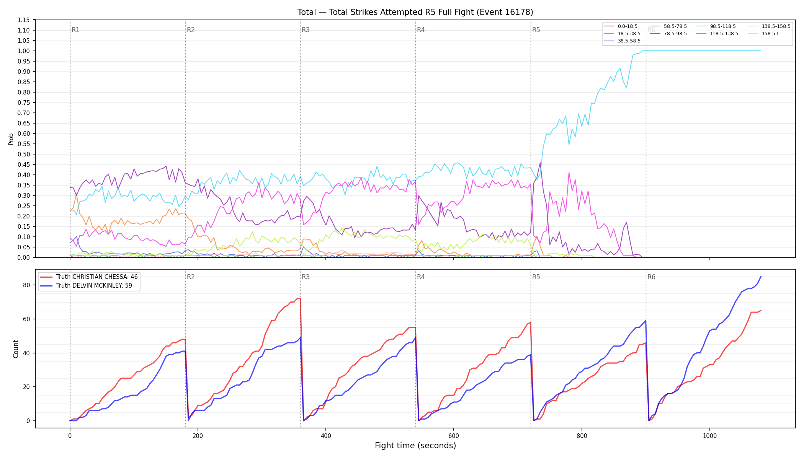Select the 38.5-58.5 legend entry
The image size is (804, 459).
click(622, 41)
